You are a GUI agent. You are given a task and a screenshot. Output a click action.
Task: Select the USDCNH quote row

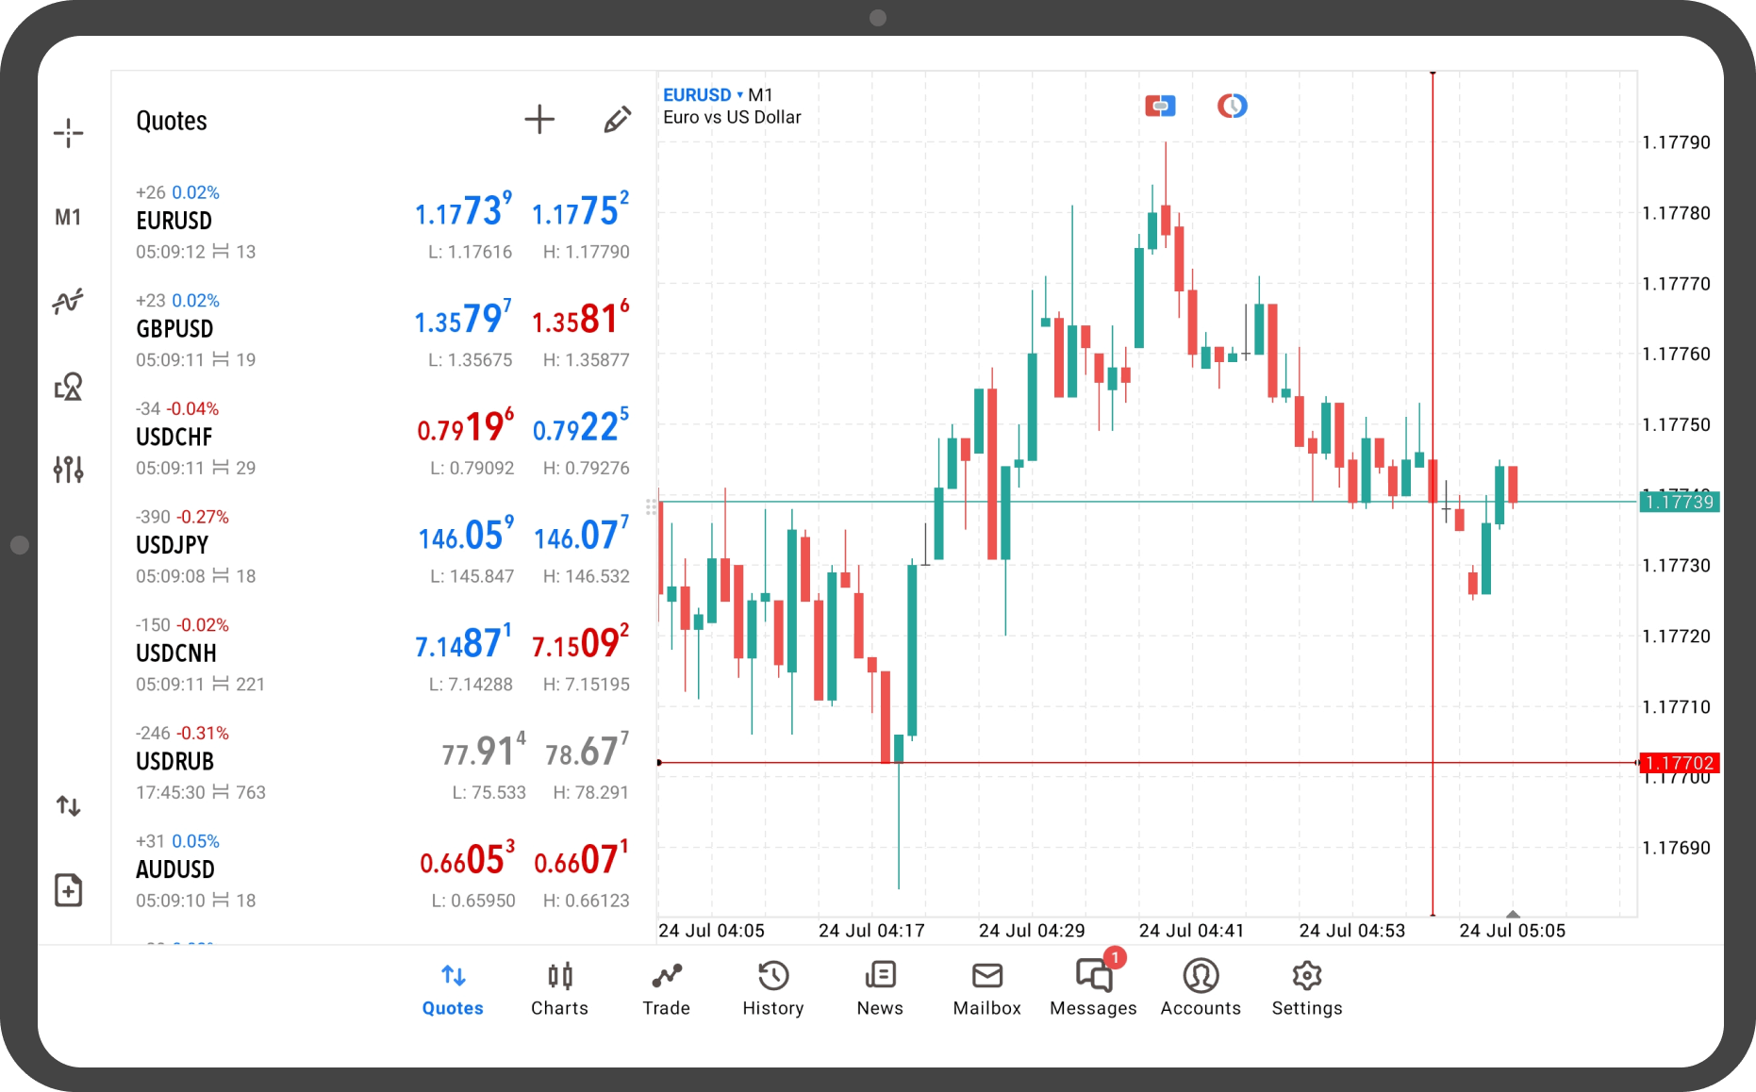(383, 655)
